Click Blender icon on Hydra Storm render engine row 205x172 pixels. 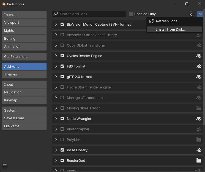point(199,87)
